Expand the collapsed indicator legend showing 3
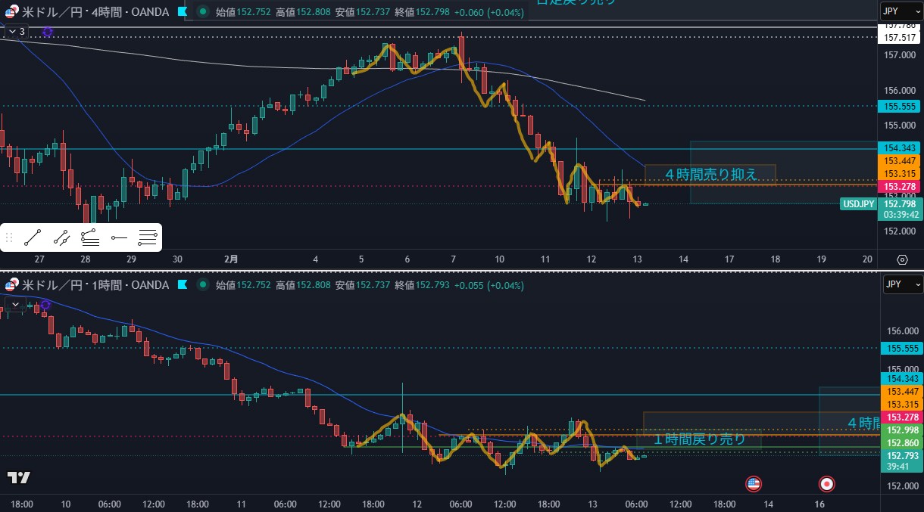The height and width of the screenshot is (512, 924). 17,31
